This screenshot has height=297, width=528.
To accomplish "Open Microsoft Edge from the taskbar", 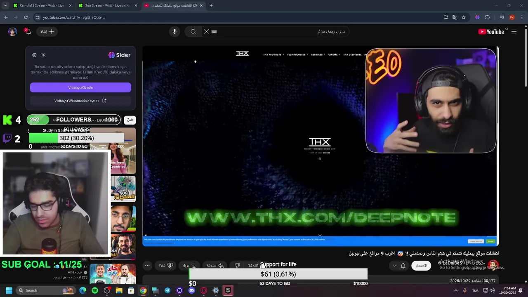I will click(x=83, y=290).
